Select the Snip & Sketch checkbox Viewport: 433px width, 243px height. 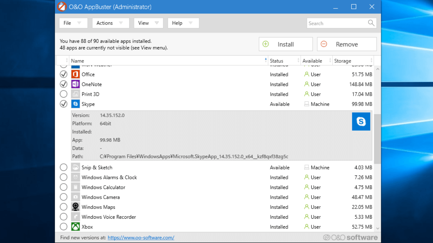point(64,167)
